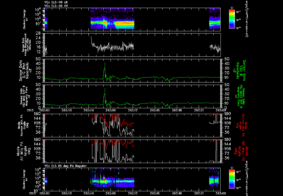Image resolution: width=283 pixels, height=196 pixels.
Task: Click the '262:21' time label under the MAG SAF-B panel
Action: (x=199, y=110)
